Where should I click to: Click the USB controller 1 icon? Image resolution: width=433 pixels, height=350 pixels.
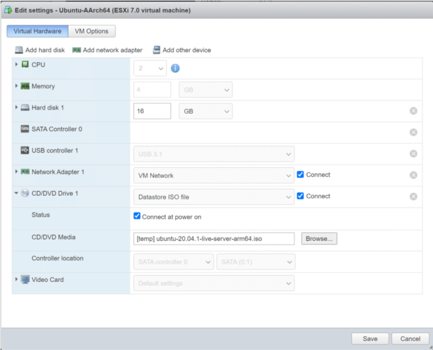tap(25, 150)
